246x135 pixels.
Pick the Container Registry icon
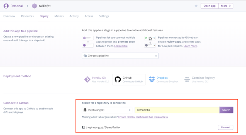tap(187, 79)
